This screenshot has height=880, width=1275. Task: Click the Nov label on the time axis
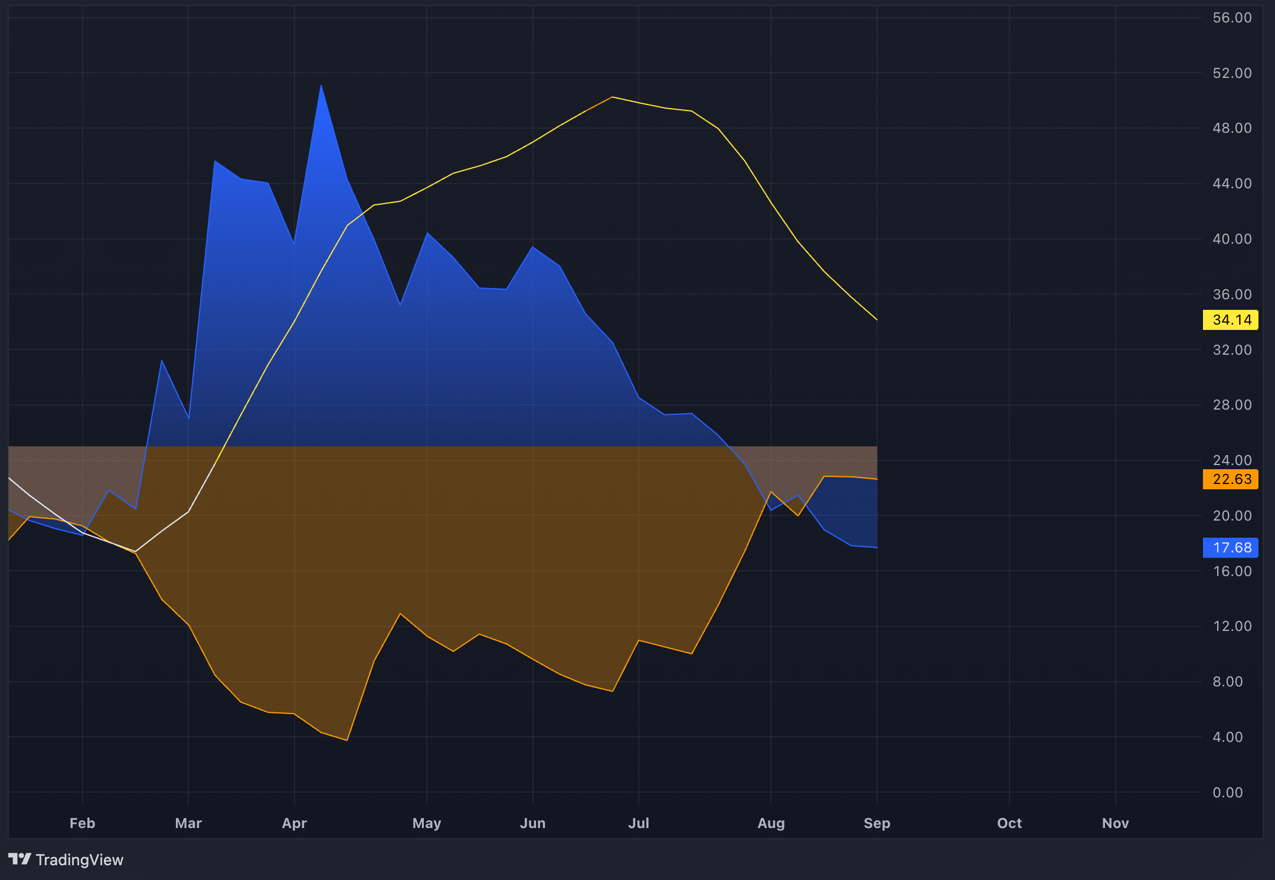pyautogui.click(x=1116, y=823)
